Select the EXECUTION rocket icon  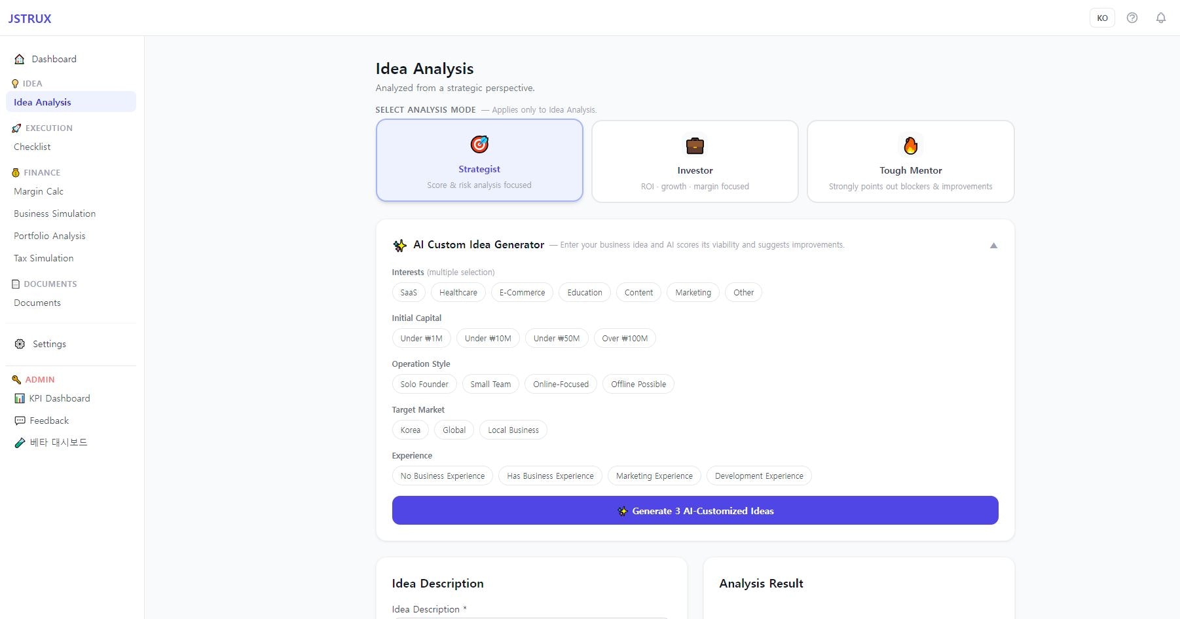click(15, 128)
